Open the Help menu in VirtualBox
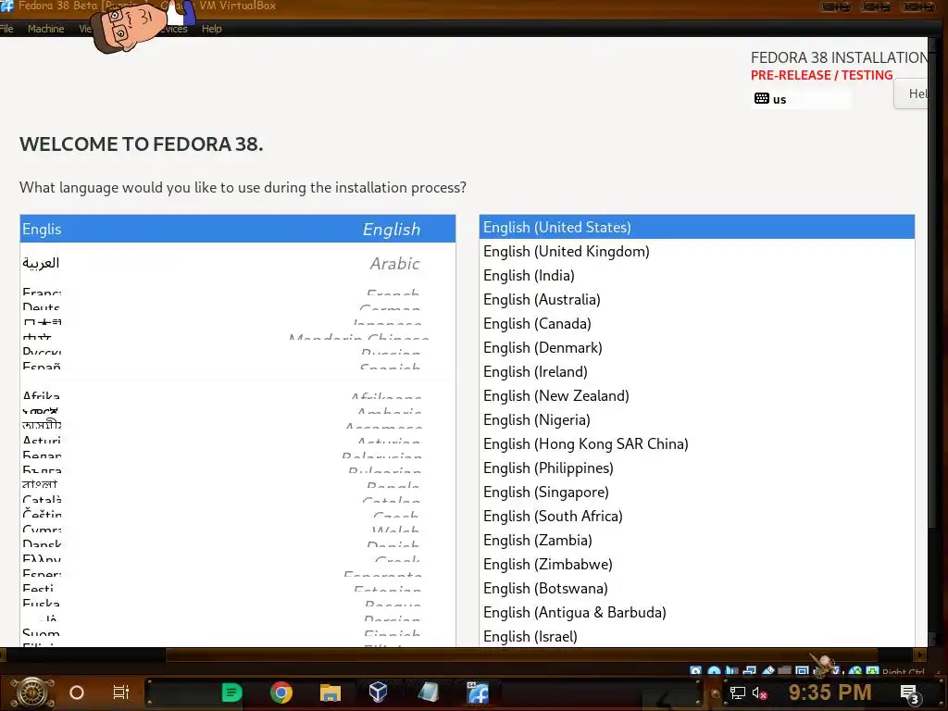The image size is (948, 711). click(212, 29)
